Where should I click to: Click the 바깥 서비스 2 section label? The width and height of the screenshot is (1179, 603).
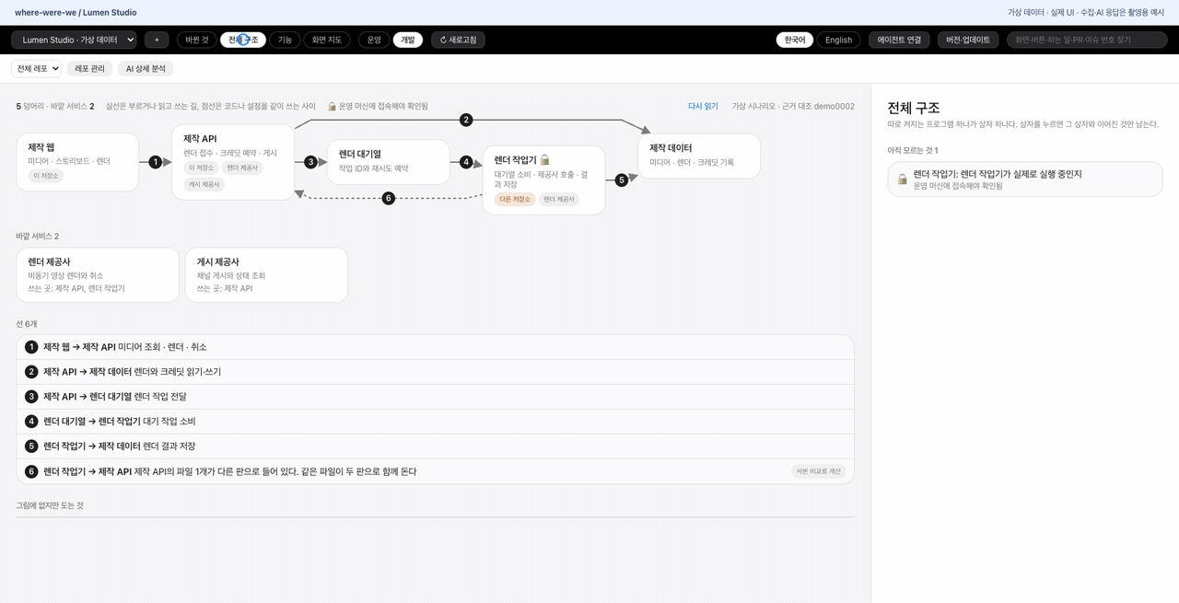point(37,237)
